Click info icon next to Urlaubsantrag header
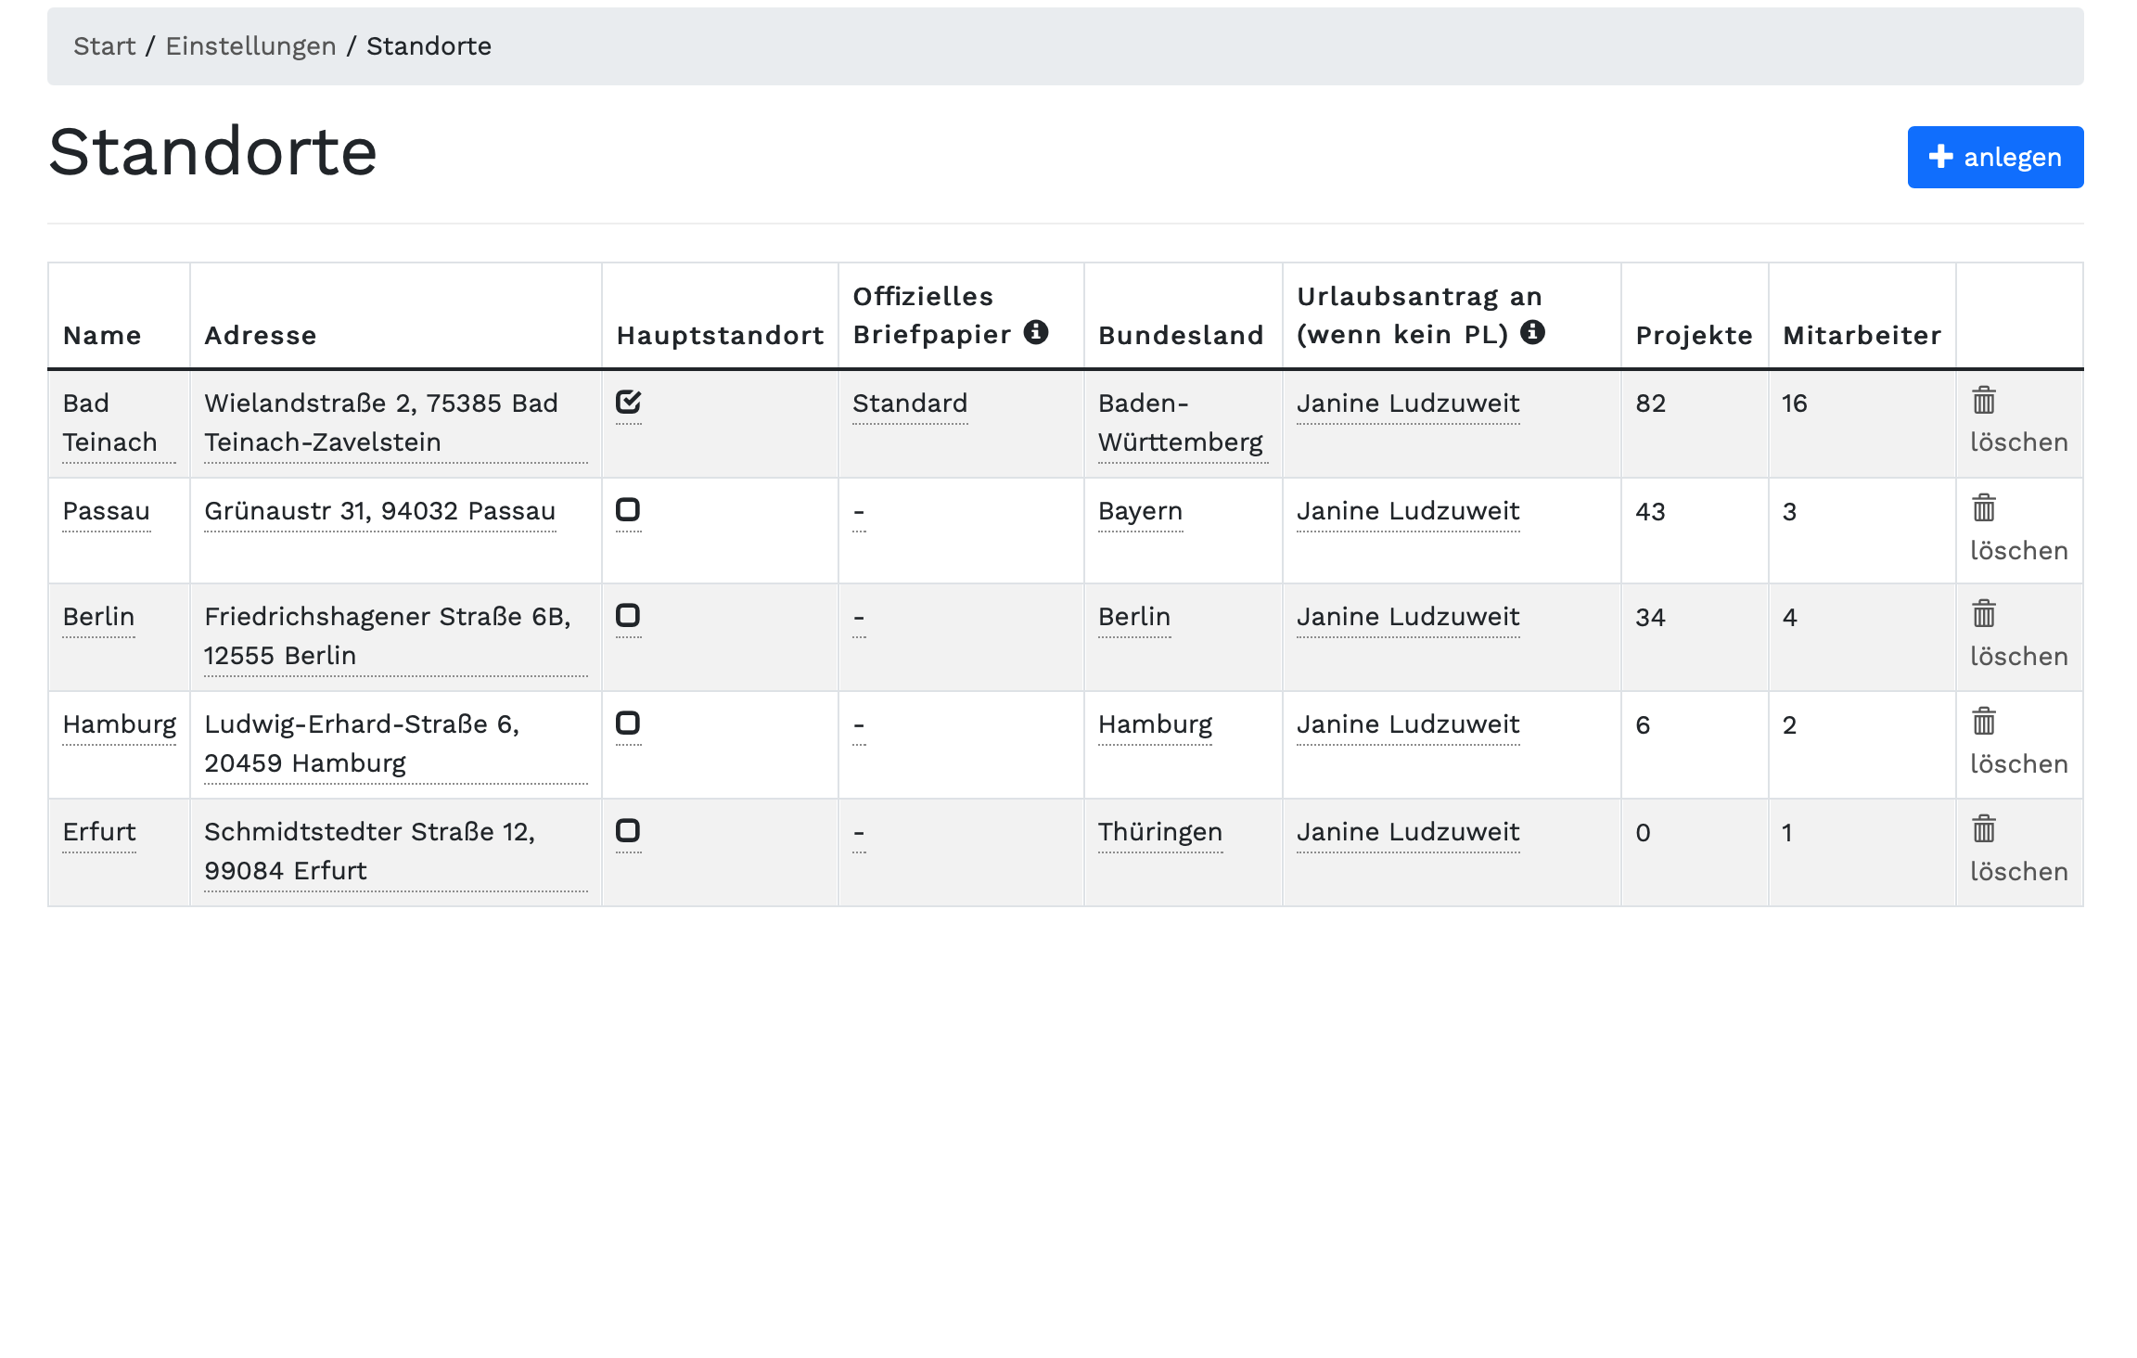Image resolution: width=2137 pixels, height=1358 pixels. 1533,332
